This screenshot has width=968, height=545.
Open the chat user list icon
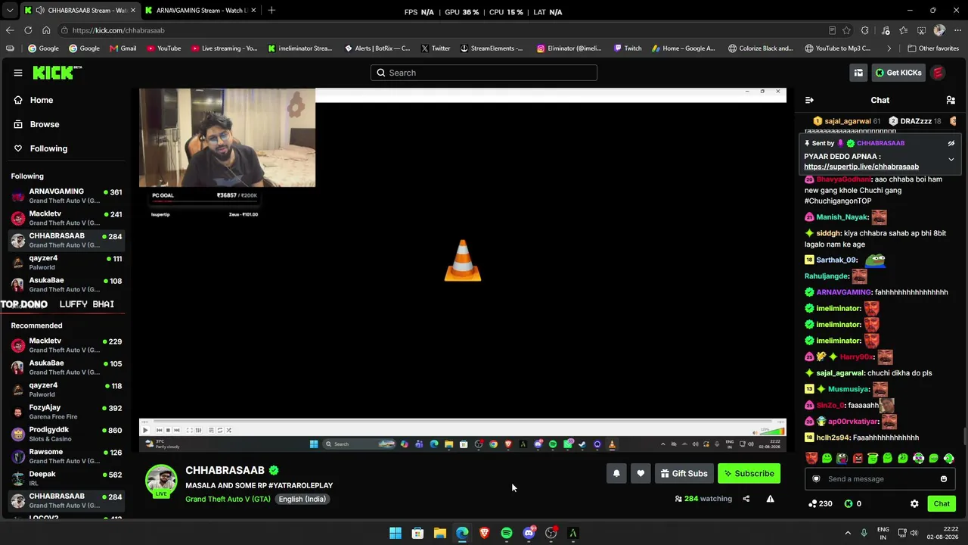click(x=951, y=100)
